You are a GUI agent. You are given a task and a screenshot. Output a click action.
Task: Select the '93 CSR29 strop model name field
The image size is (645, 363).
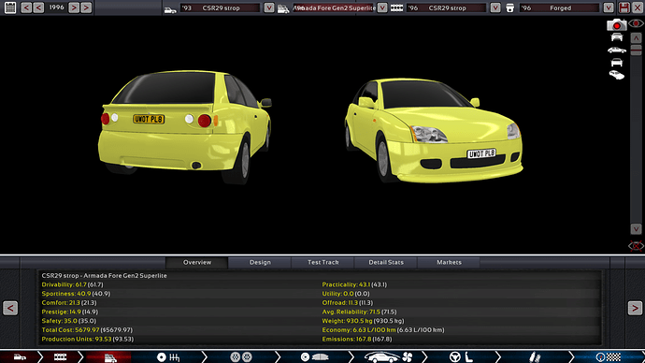220,7
